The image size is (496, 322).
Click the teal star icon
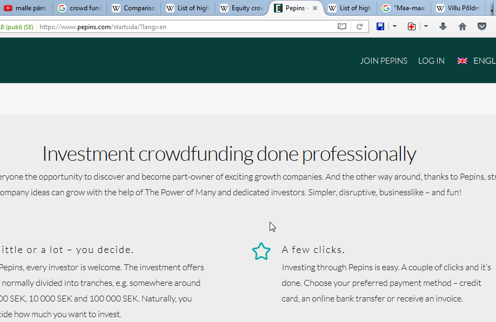(262, 251)
